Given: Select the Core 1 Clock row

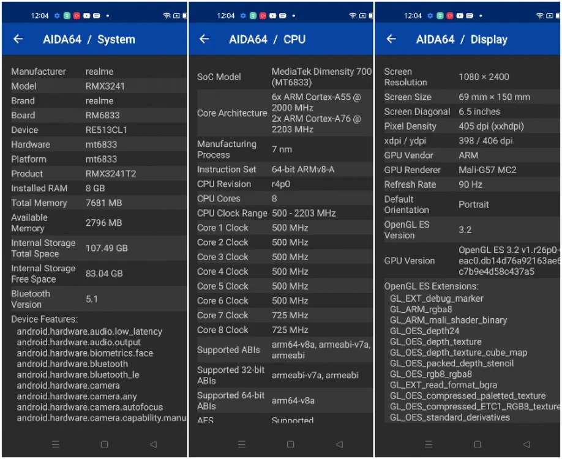Looking at the screenshot, I should pos(285,228).
